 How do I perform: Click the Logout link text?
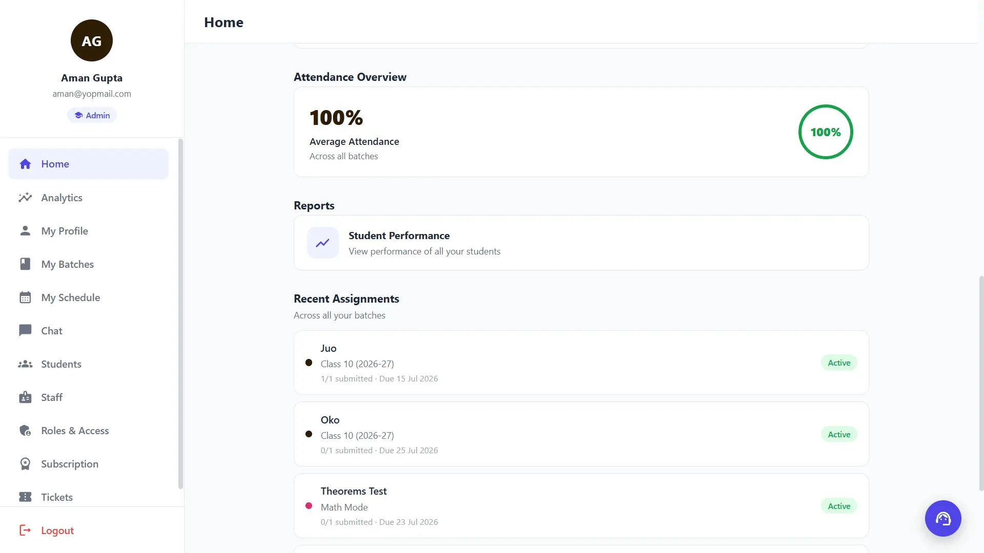[57, 530]
